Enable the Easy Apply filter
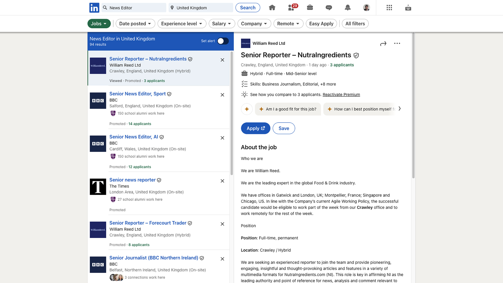The image size is (503, 283). [x=321, y=24]
